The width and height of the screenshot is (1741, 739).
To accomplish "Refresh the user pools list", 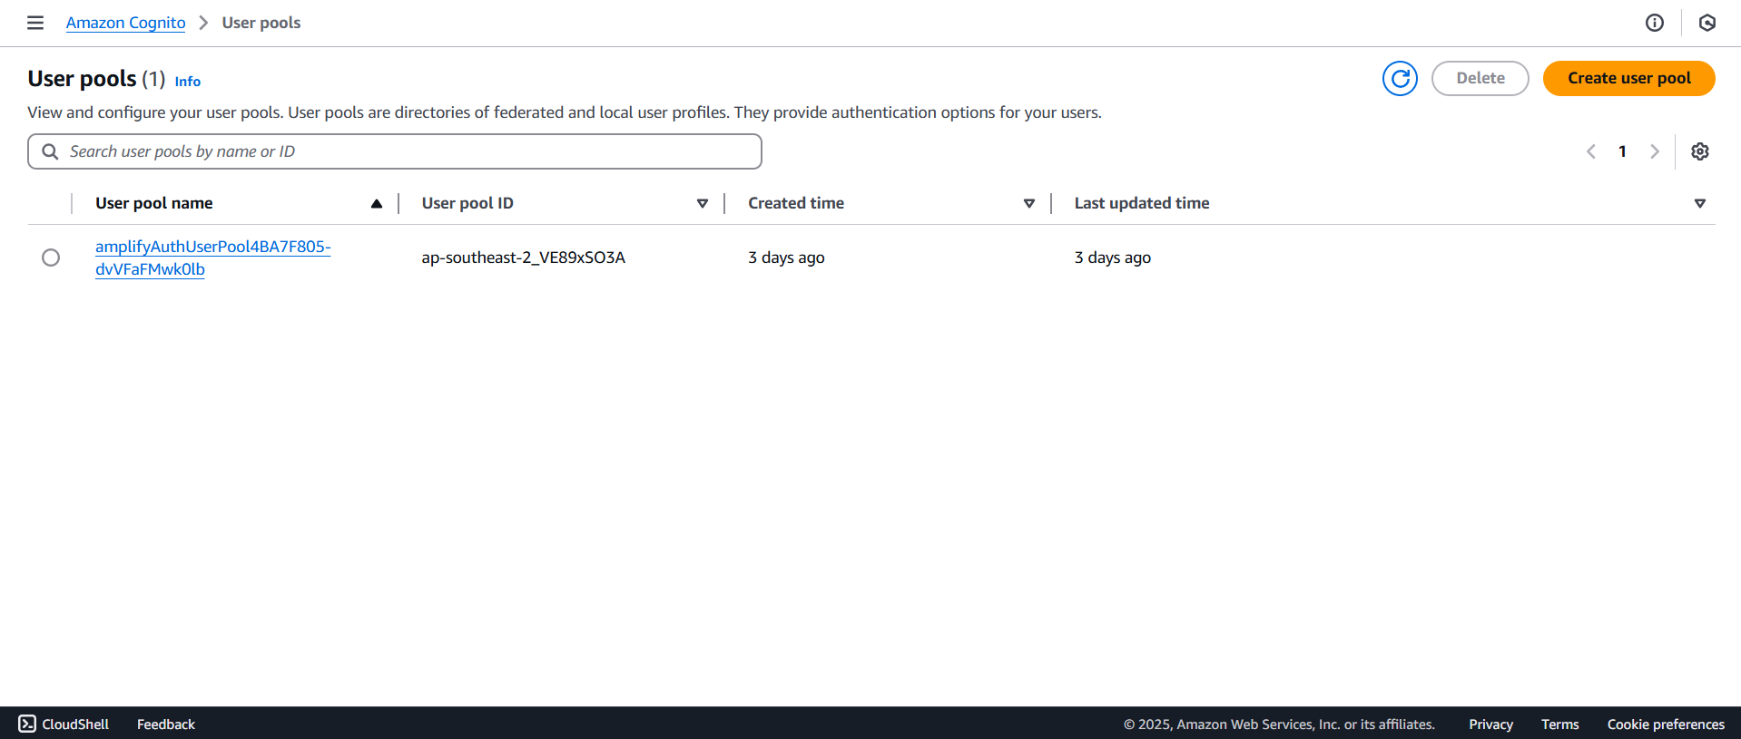I will pyautogui.click(x=1400, y=78).
